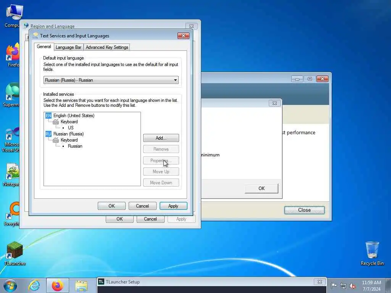Open Microsoft Visual Studio desktop shortcut

tap(11, 140)
